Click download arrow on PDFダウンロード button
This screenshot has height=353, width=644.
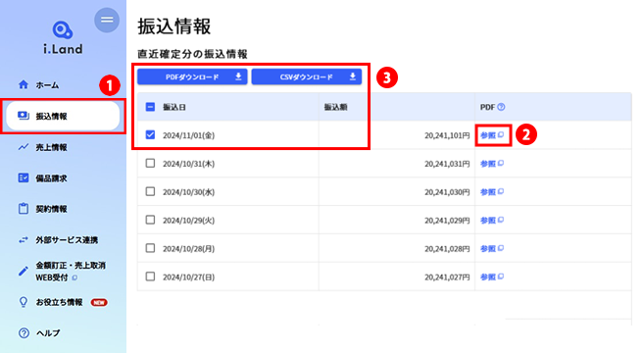[x=238, y=76]
